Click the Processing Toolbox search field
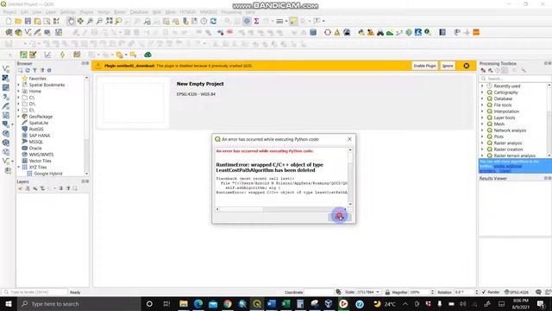The image size is (552, 311). (x=516, y=79)
